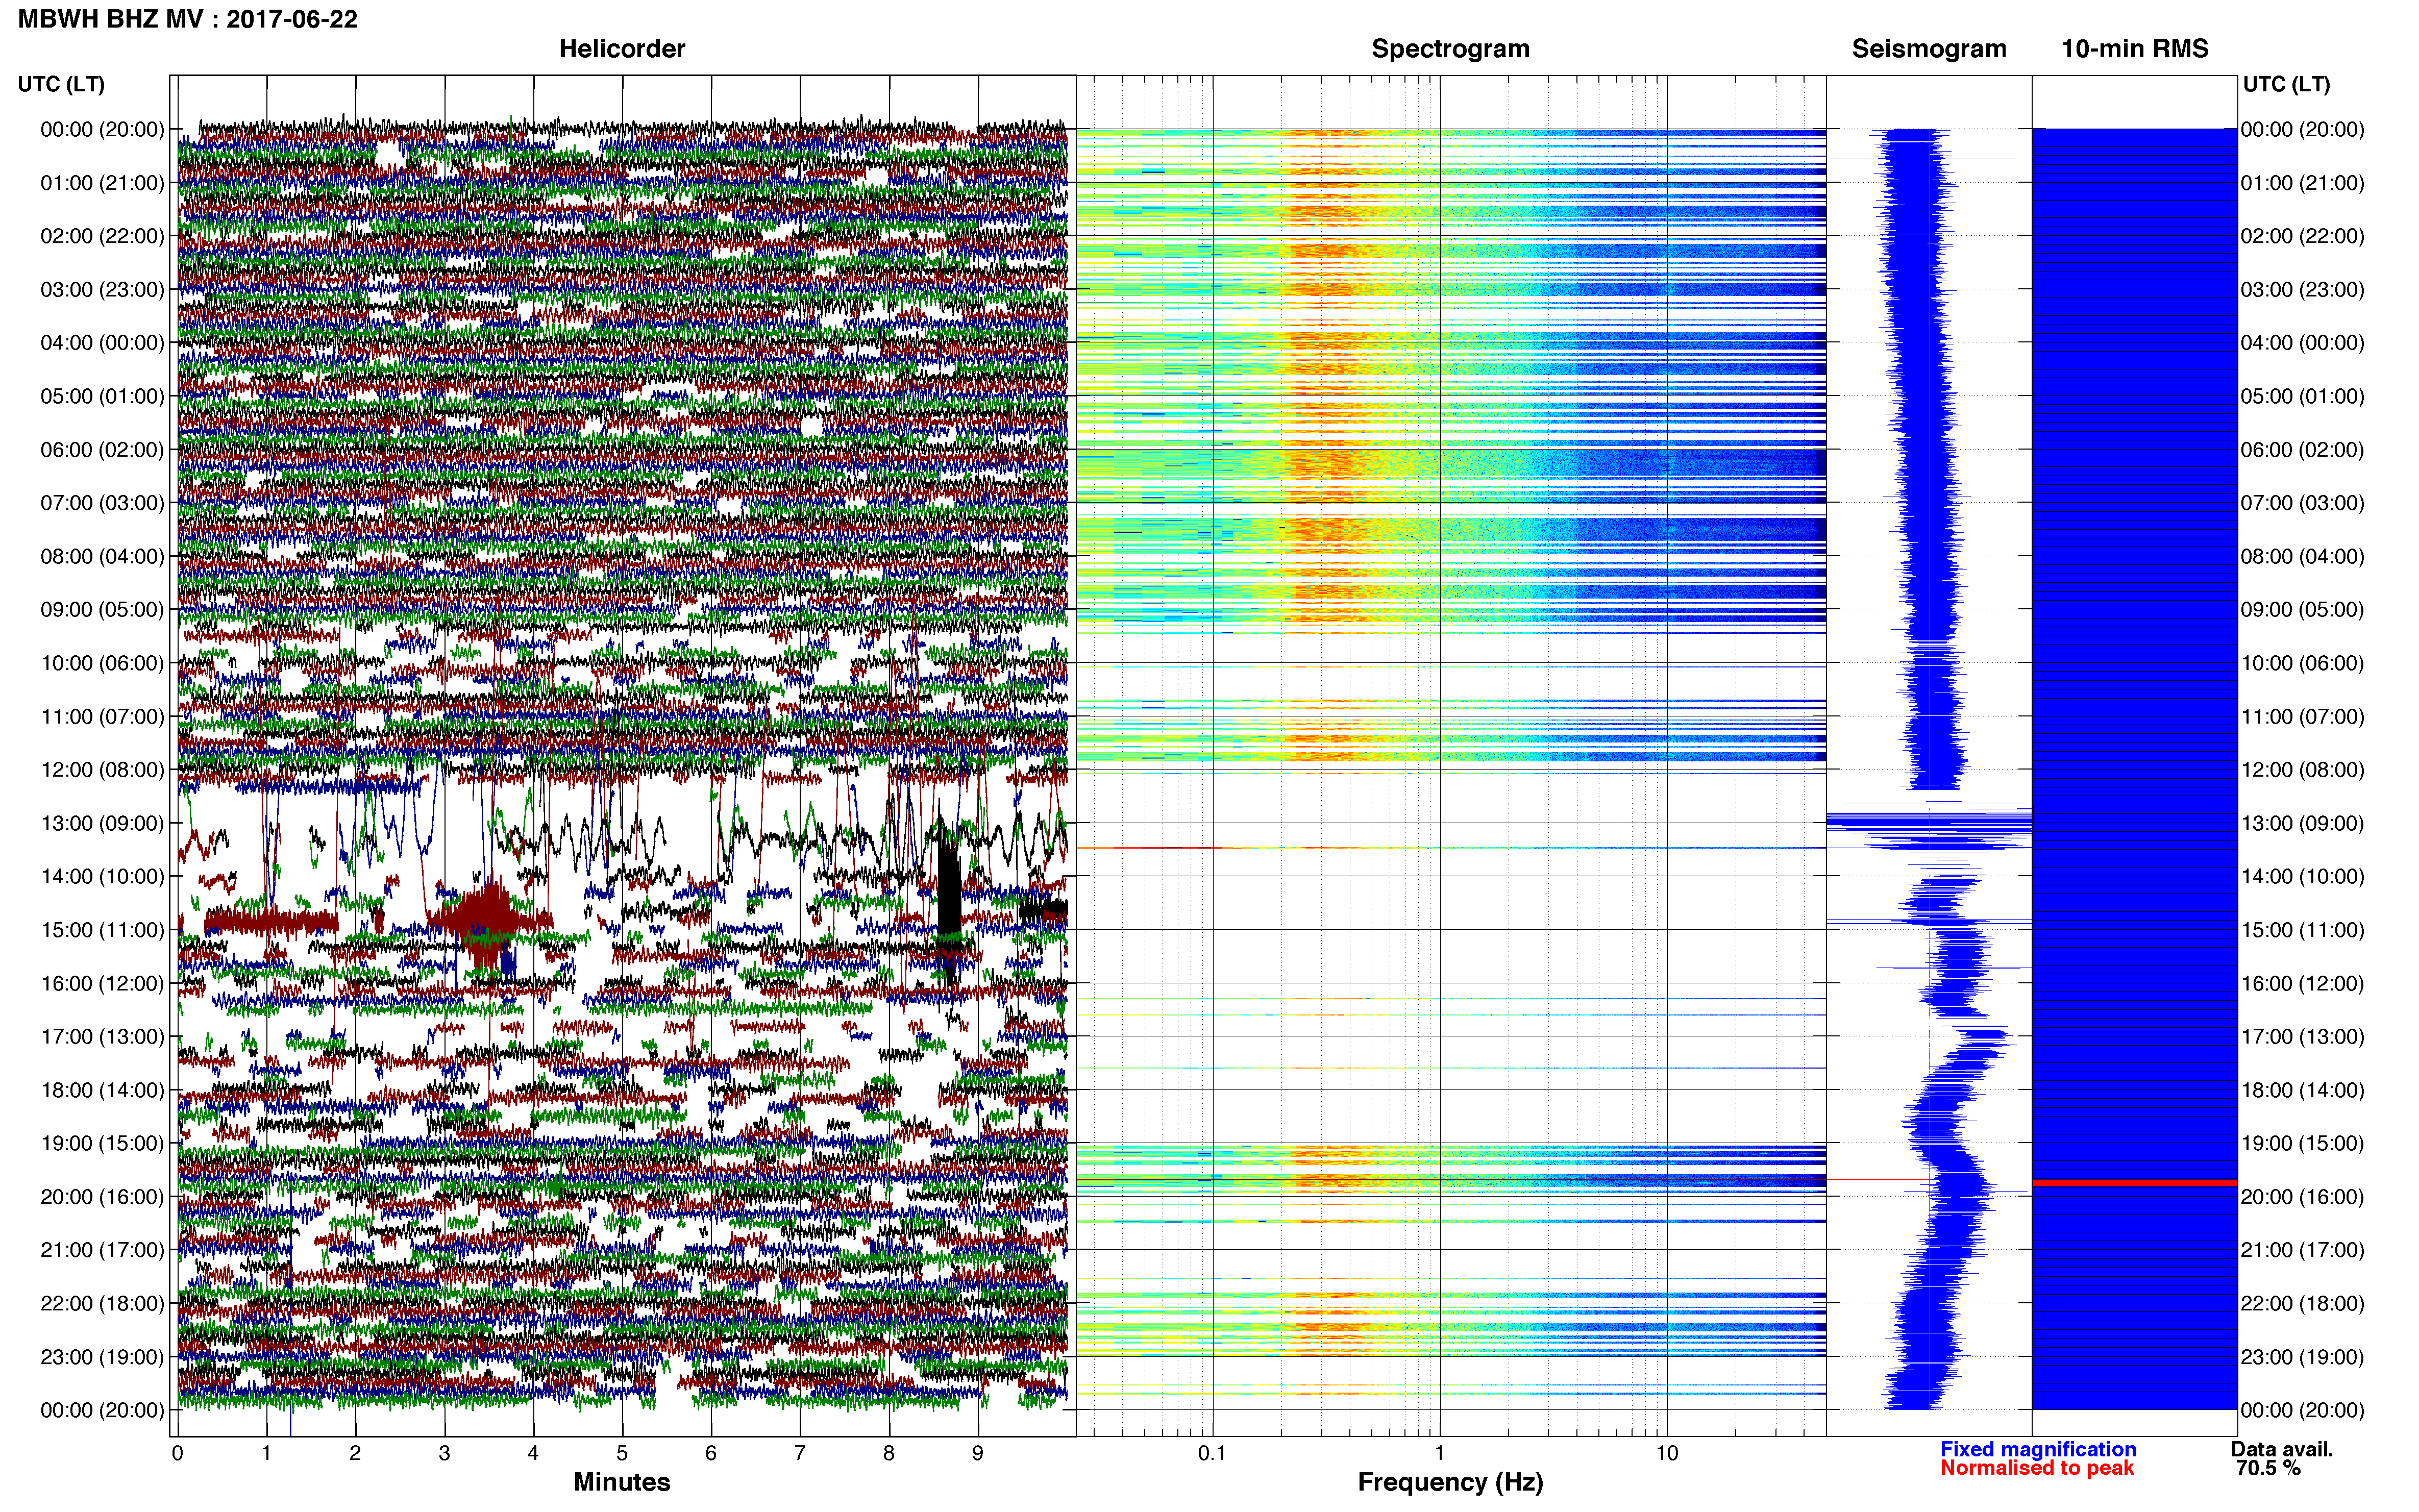The width and height of the screenshot is (2419, 1512).
Task: Click the "Minutes" axis title
Action: point(622,1482)
